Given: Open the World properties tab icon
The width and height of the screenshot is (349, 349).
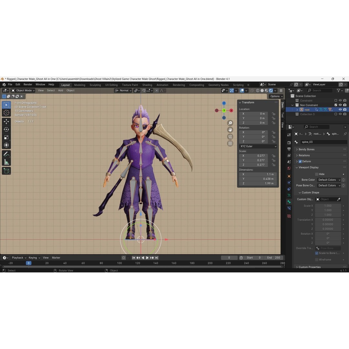Looking at the screenshot, I should pyautogui.click(x=289, y=168).
